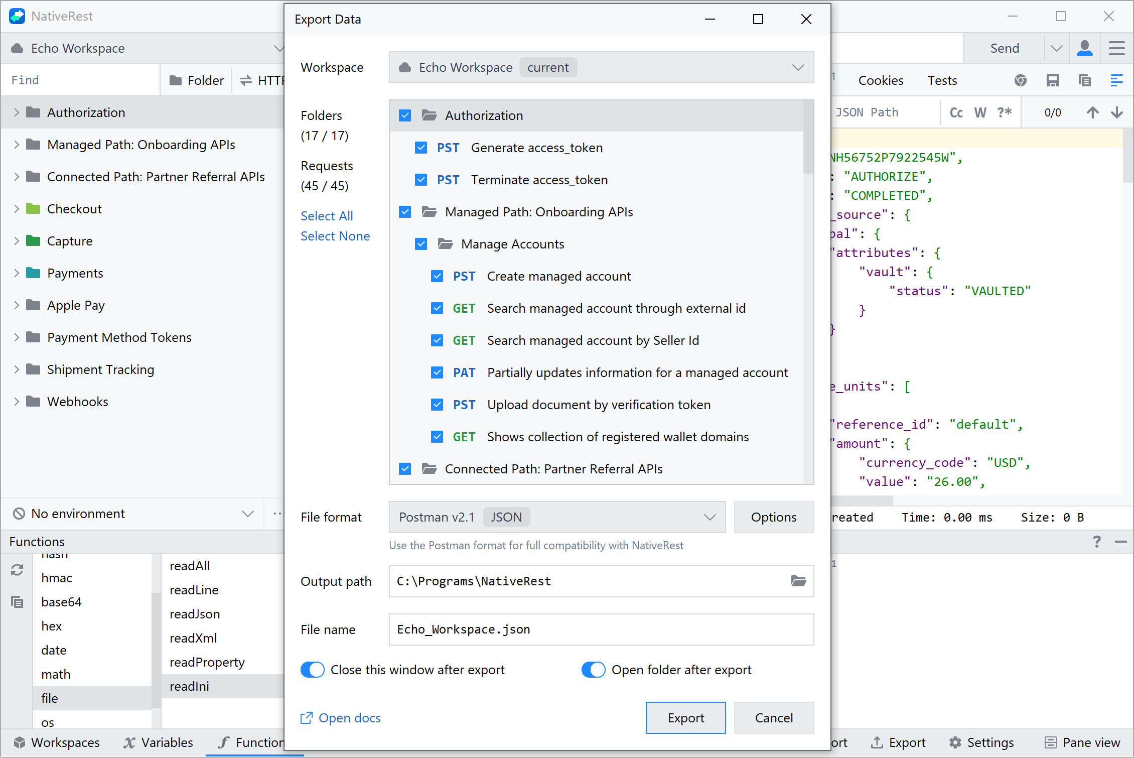Uncheck Terminate access_token request
Viewport: 1134px width, 758px height.
click(x=421, y=180)
